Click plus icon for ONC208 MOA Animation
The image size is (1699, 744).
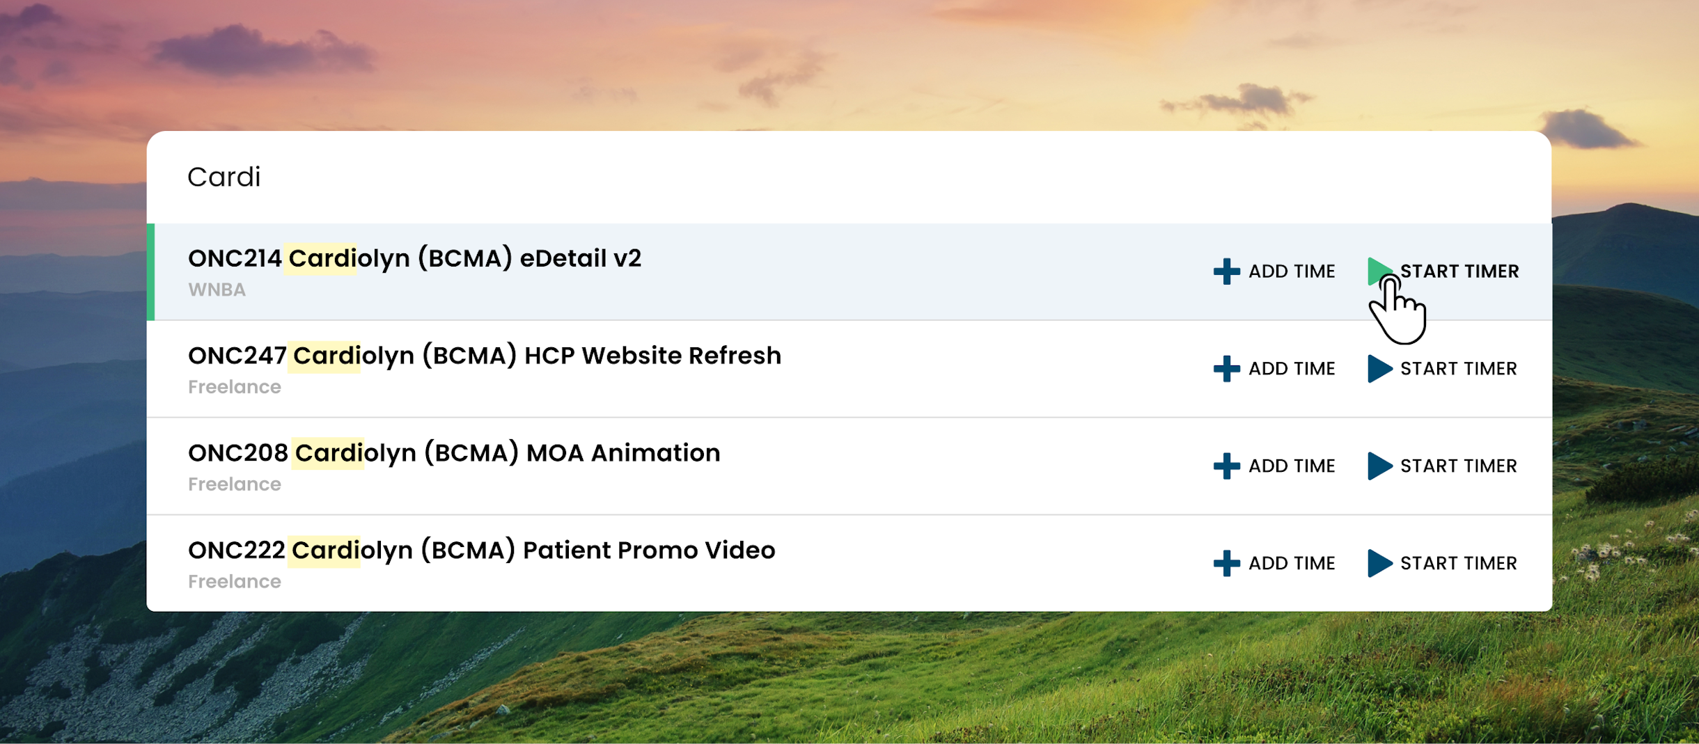click(1226, 466)
